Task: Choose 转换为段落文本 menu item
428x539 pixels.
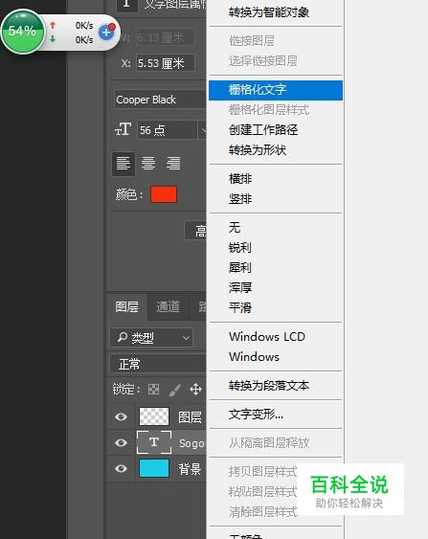Action: [269, 386]
